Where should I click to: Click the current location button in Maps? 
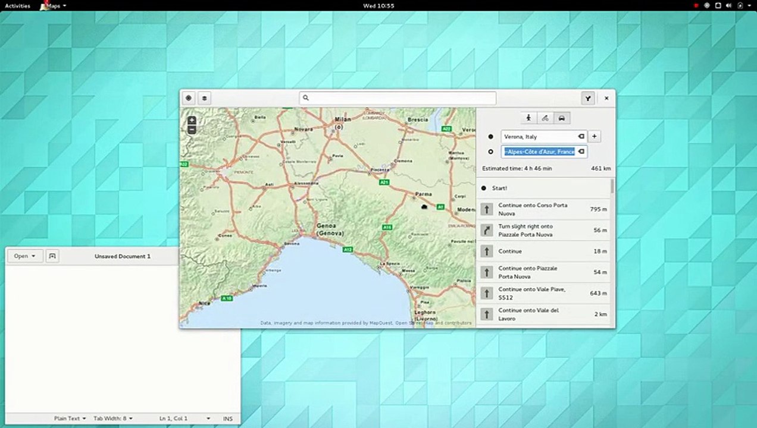[x=189, y=98]
